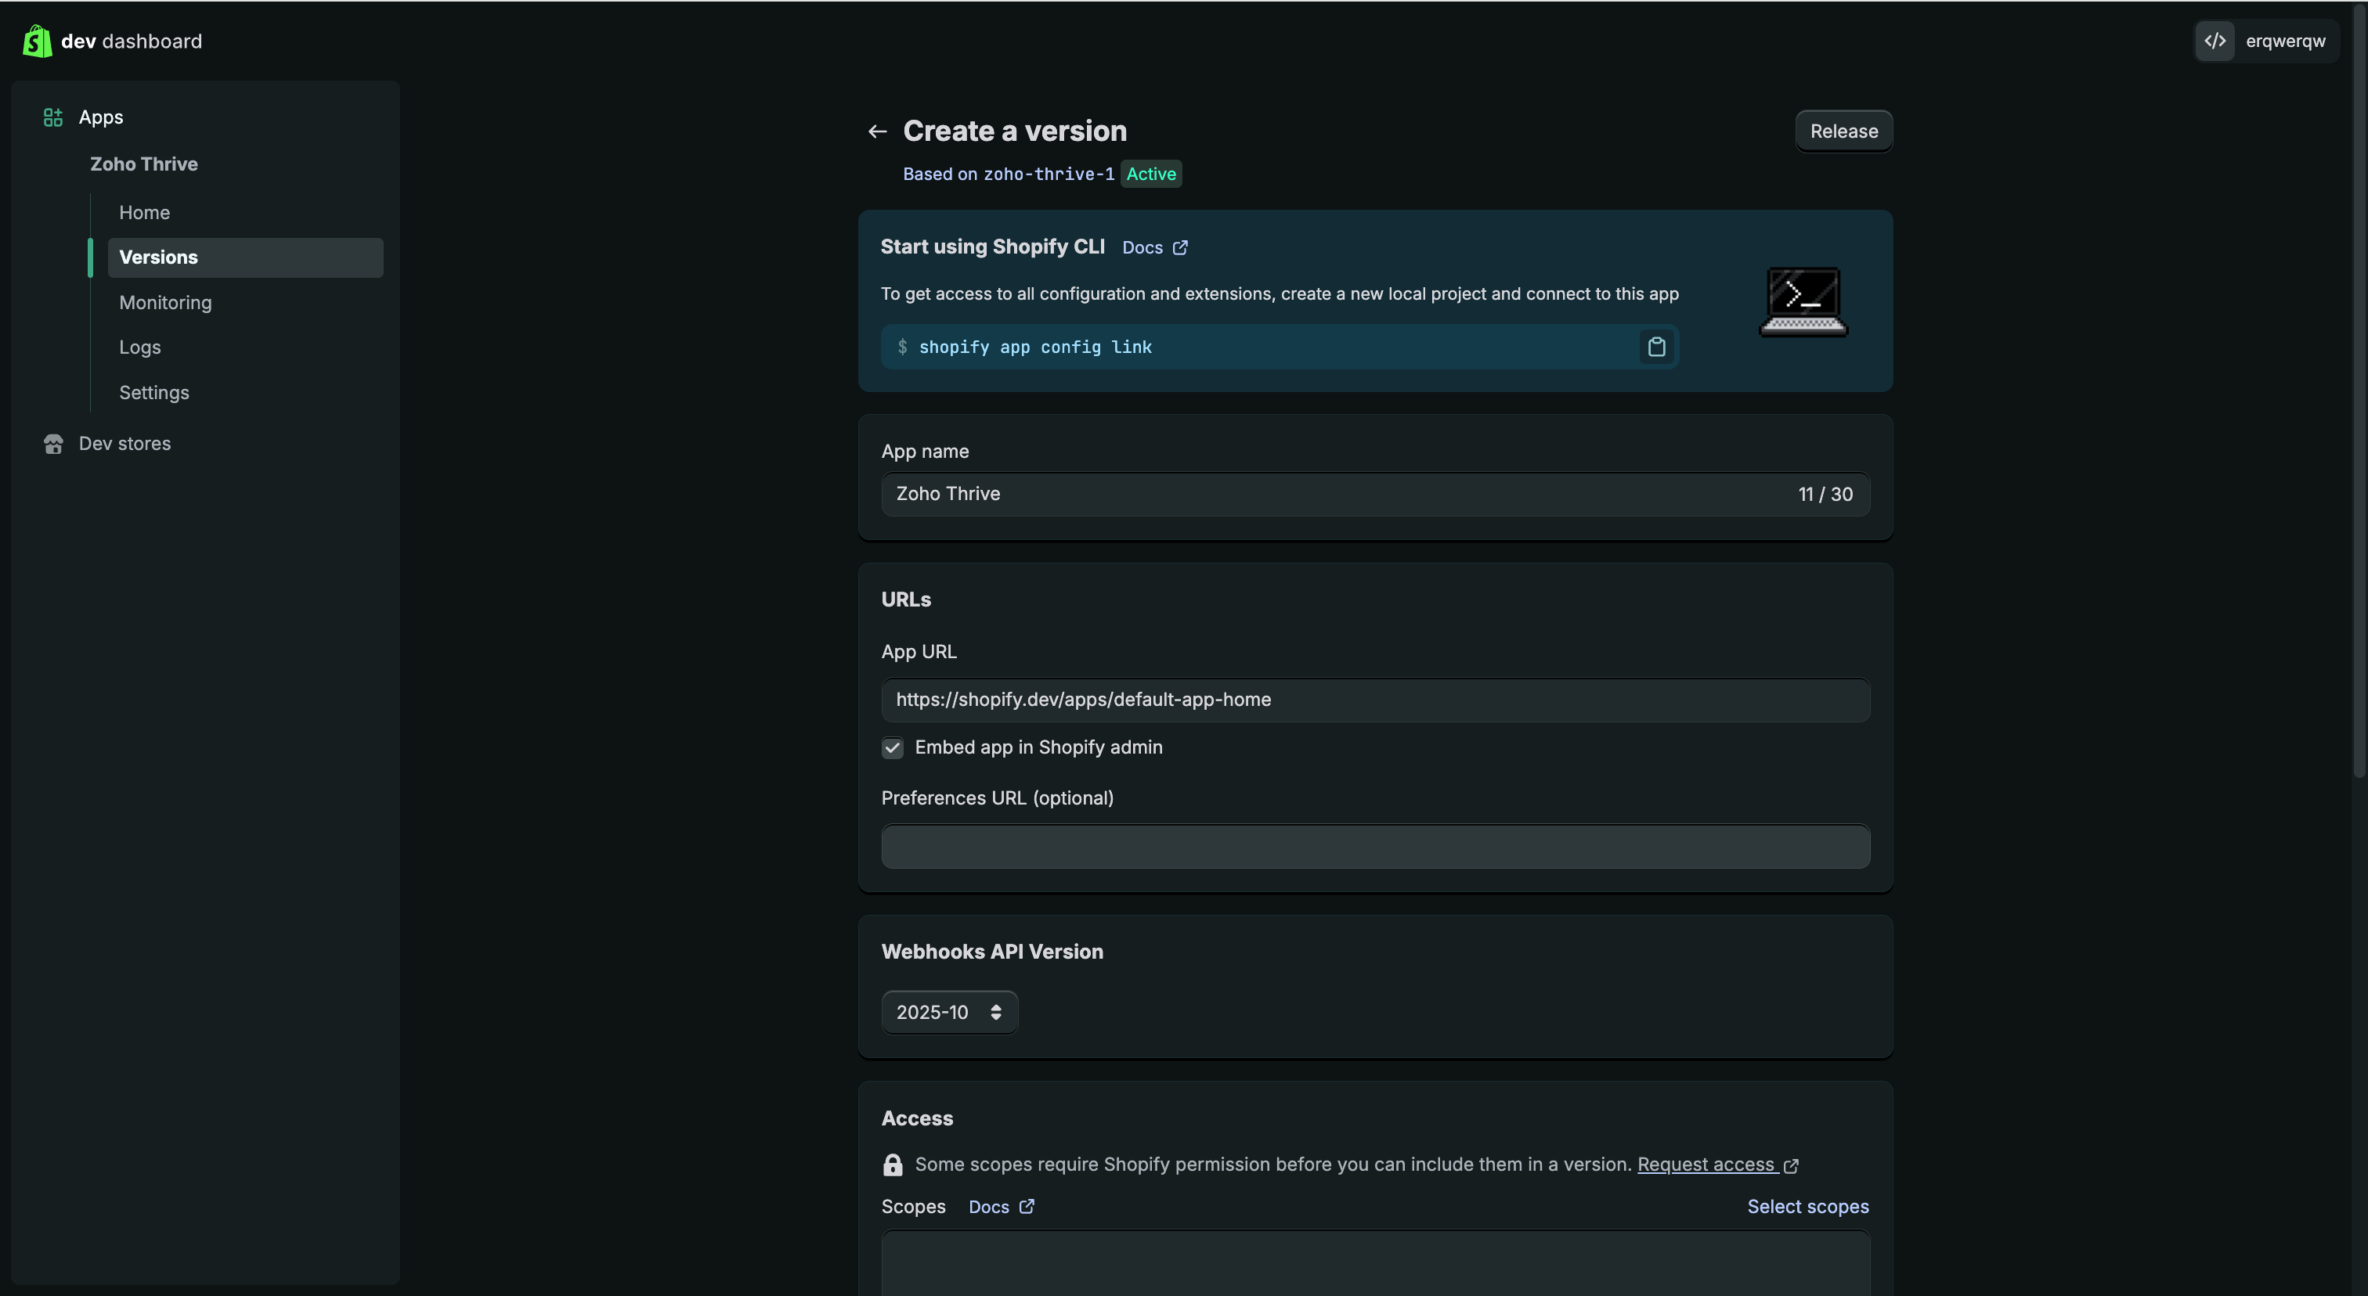
Task: Open Select scopes link
Action: [1807, 1207]
